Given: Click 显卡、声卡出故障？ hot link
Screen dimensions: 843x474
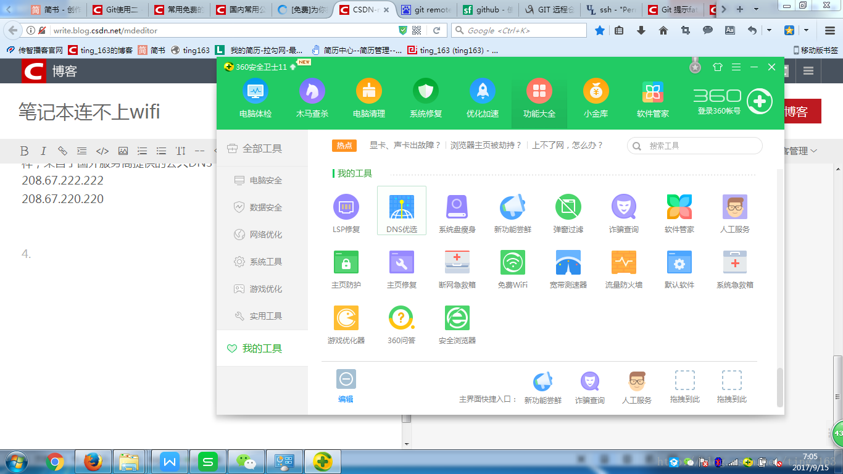Looking at the screenshot, I should tap(405, 146).
